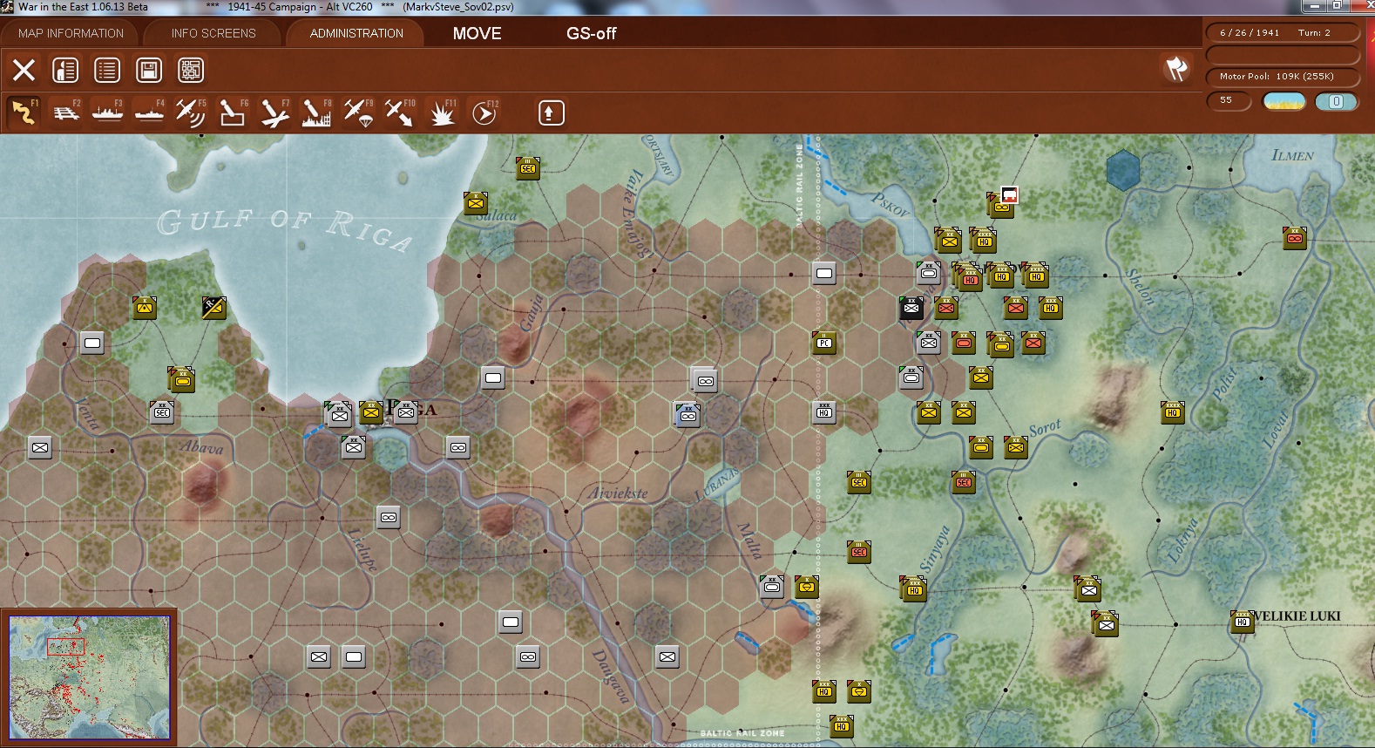This screenshot has width=1375, height=748.
Task: Click the weather indicator with yellow field
Action: coord(1284,101)
